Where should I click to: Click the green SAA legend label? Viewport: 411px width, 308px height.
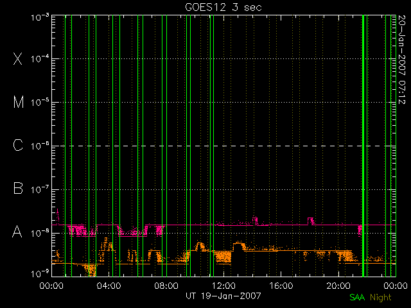[x=357, y=297]
